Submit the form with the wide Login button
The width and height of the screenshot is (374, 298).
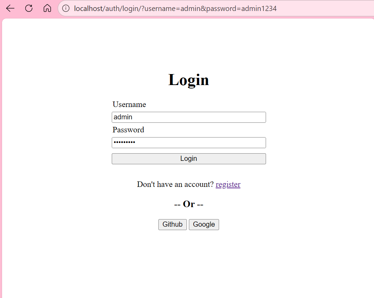[189, 159]
